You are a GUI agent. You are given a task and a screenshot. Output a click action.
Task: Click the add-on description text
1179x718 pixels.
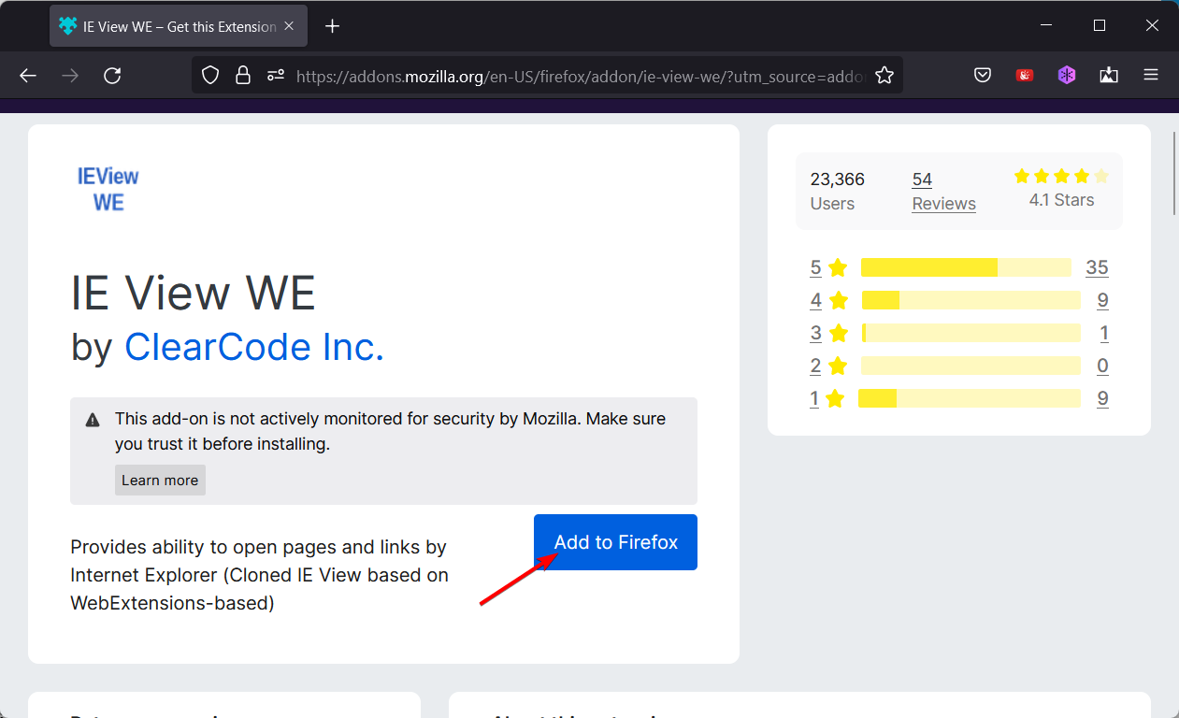pyautogui.click(x=260, y=575)
